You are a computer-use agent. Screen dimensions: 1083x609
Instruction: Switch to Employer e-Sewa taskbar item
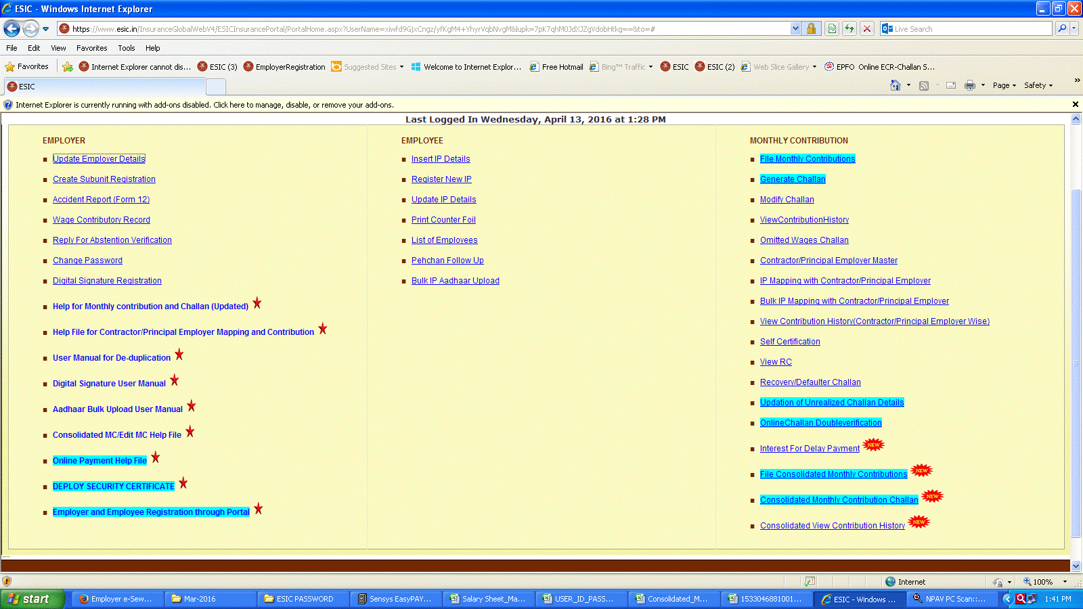coord(118,599)
